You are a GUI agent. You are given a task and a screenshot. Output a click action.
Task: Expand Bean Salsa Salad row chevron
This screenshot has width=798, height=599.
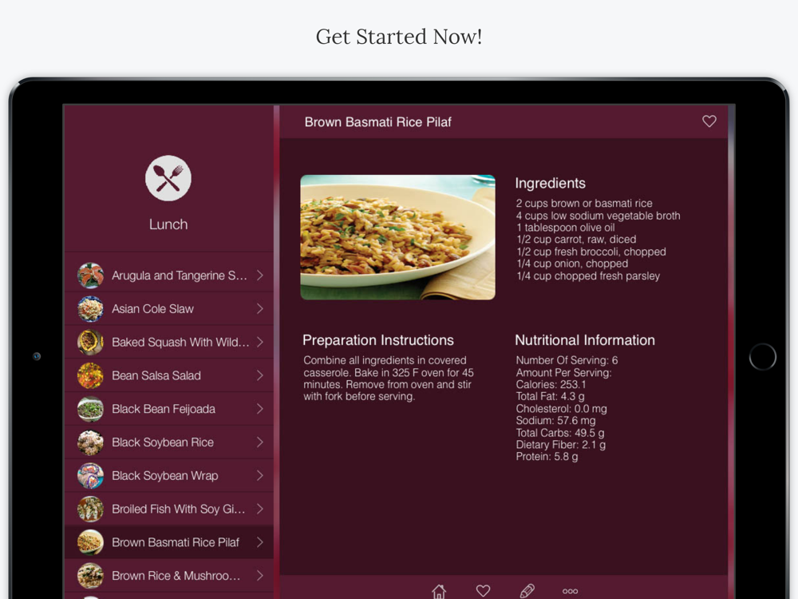tap(260, 375)
